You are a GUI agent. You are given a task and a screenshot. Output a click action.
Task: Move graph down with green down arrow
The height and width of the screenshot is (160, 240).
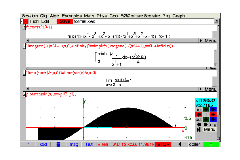(206, 119)
